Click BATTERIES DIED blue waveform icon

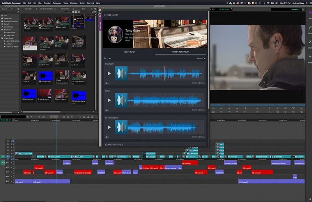(121, 127)
